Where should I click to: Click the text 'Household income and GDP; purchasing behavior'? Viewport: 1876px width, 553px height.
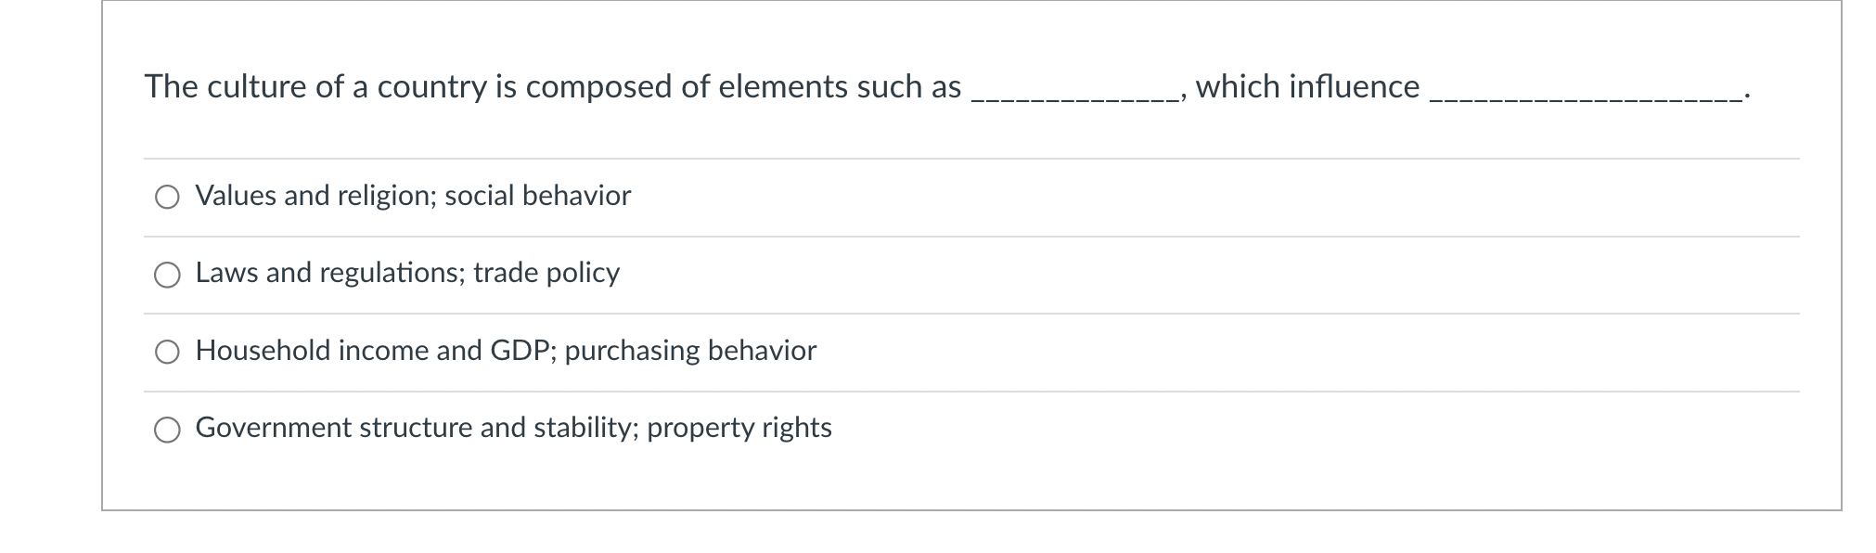click(506, 351)
